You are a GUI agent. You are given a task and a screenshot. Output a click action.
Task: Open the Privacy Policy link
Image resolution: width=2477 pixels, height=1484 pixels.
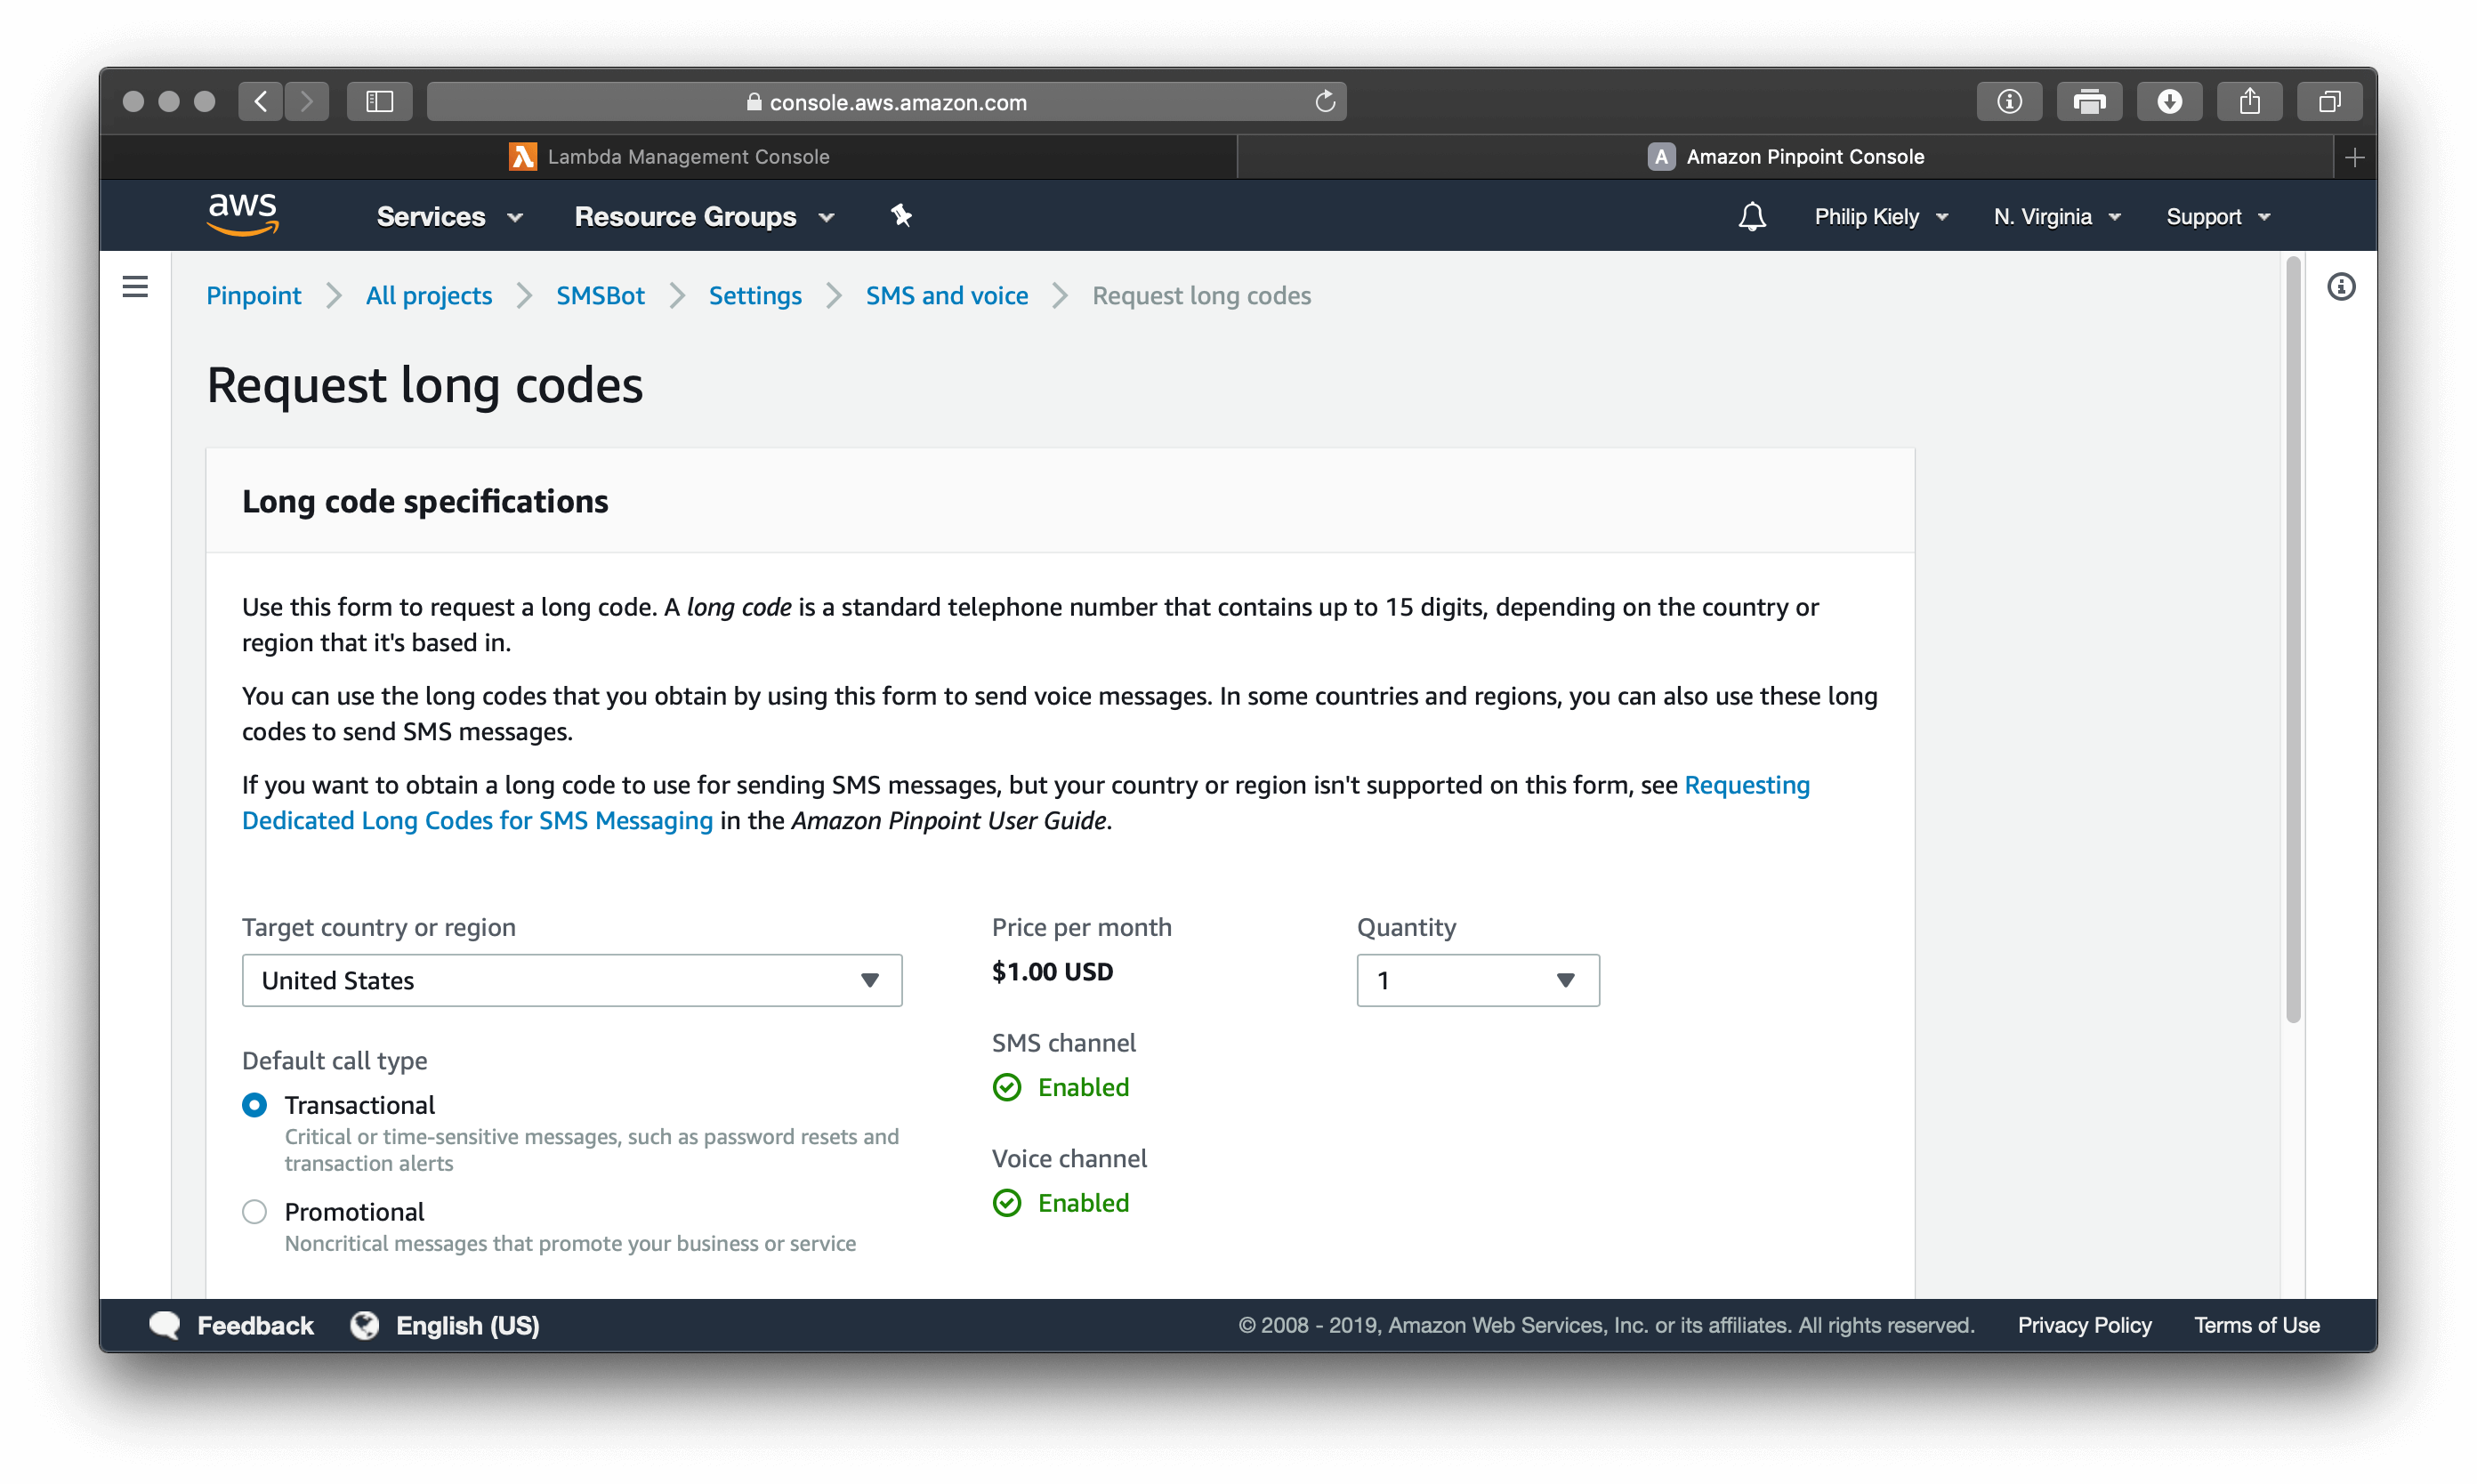(x=2084, y=1325)
